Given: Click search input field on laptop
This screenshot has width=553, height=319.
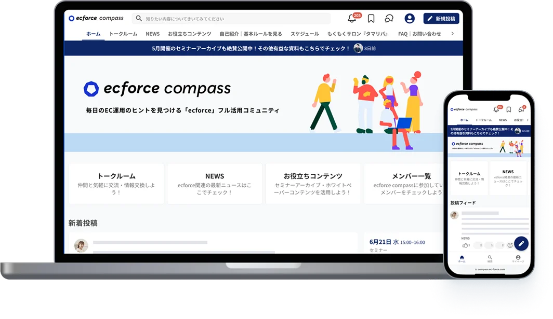Looking at the screenshot, I should coord(231,18).
